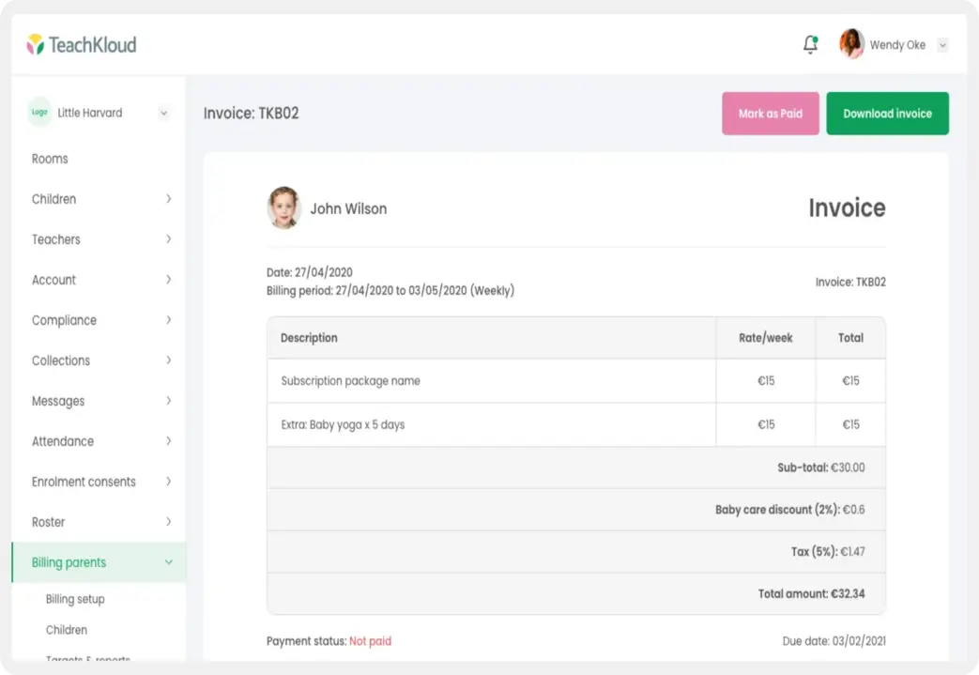Open the Children sidebar menu
This screenshot has width=979, height=675.
pyautogui.click(x=54, y=199)
